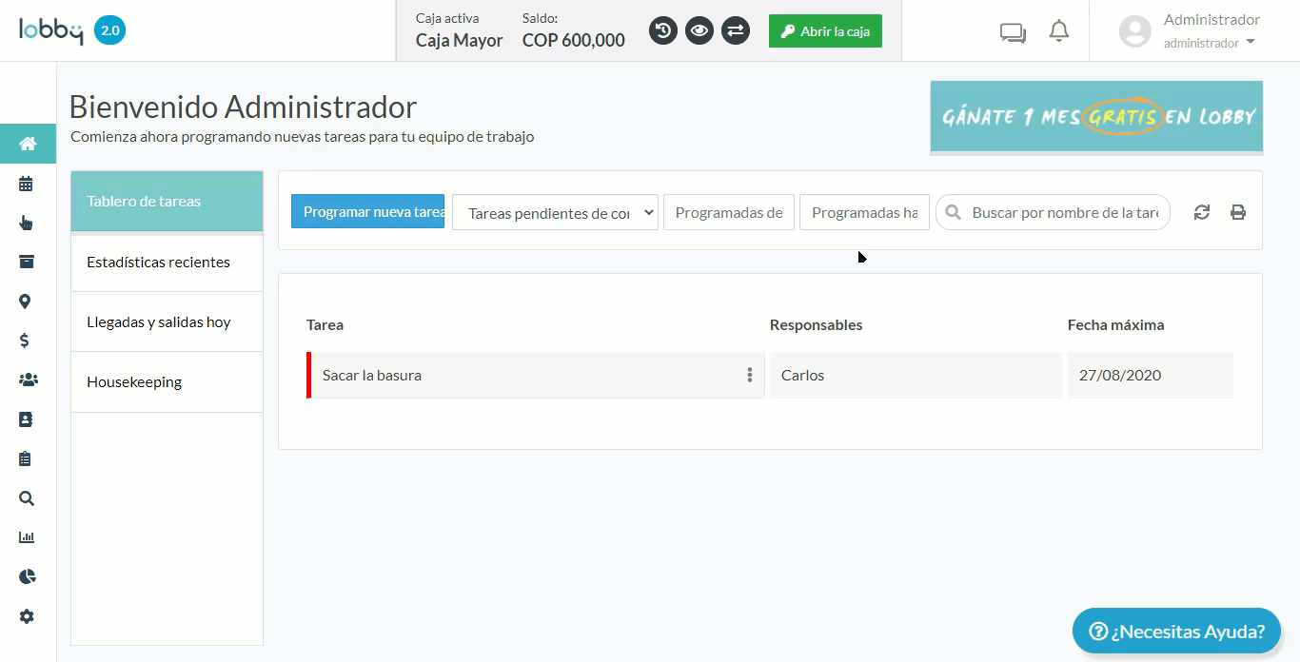
Task: Open the settings gear in sidebar
Action: click(27, 616)
